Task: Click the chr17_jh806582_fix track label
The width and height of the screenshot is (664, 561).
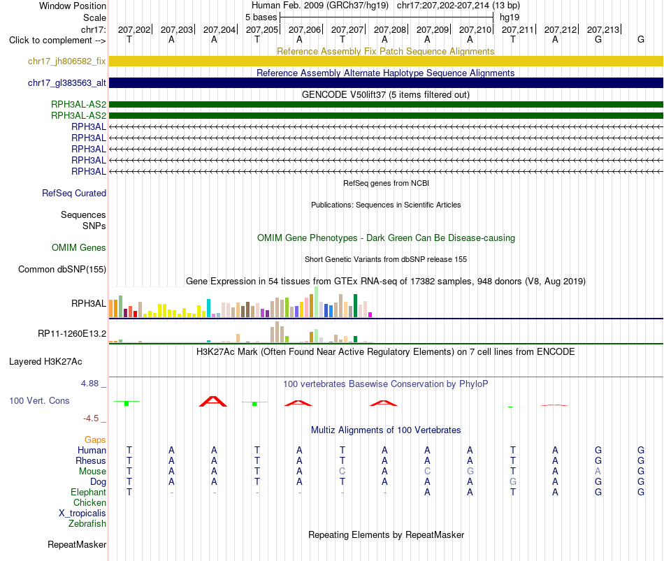Action: click(x=67, y=61)
